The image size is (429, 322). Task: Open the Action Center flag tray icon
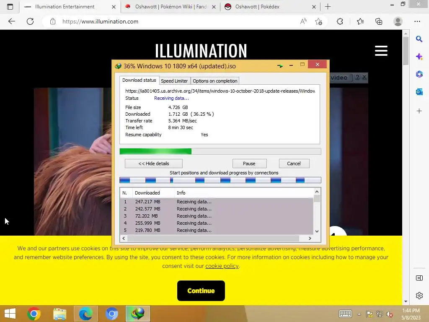tap(369, 314)
